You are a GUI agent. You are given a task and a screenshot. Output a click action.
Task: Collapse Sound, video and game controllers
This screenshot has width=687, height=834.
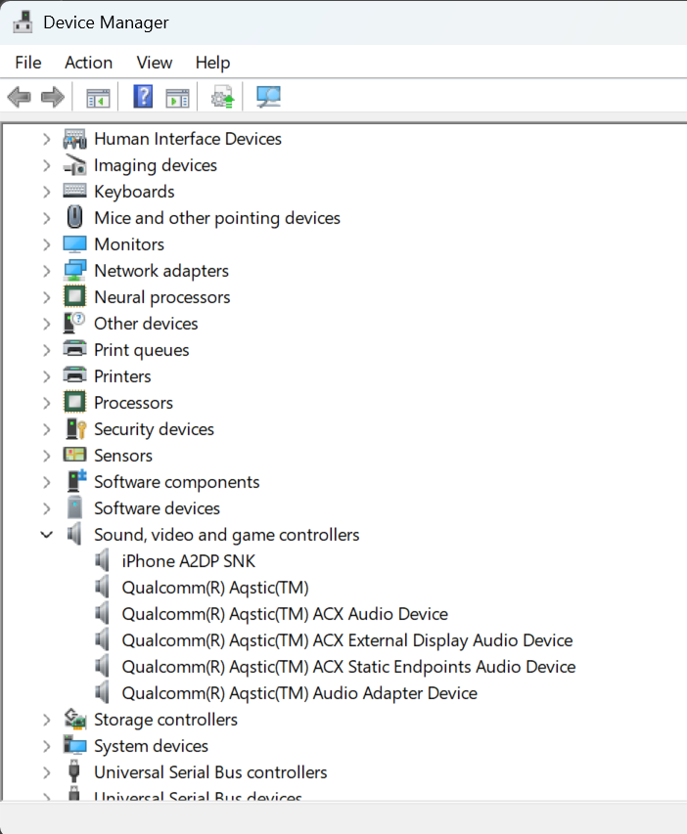pos(46,534)
